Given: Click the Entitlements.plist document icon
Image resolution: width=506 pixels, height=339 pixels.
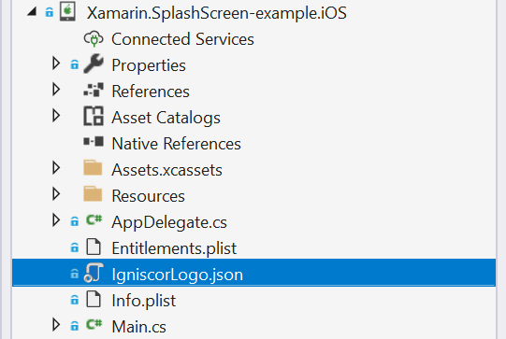Looking at the screenshot, I should 94,247.
